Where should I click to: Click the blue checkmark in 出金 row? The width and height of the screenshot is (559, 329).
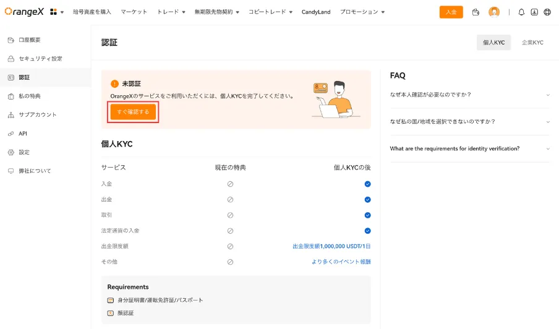(x=367, y=200)
